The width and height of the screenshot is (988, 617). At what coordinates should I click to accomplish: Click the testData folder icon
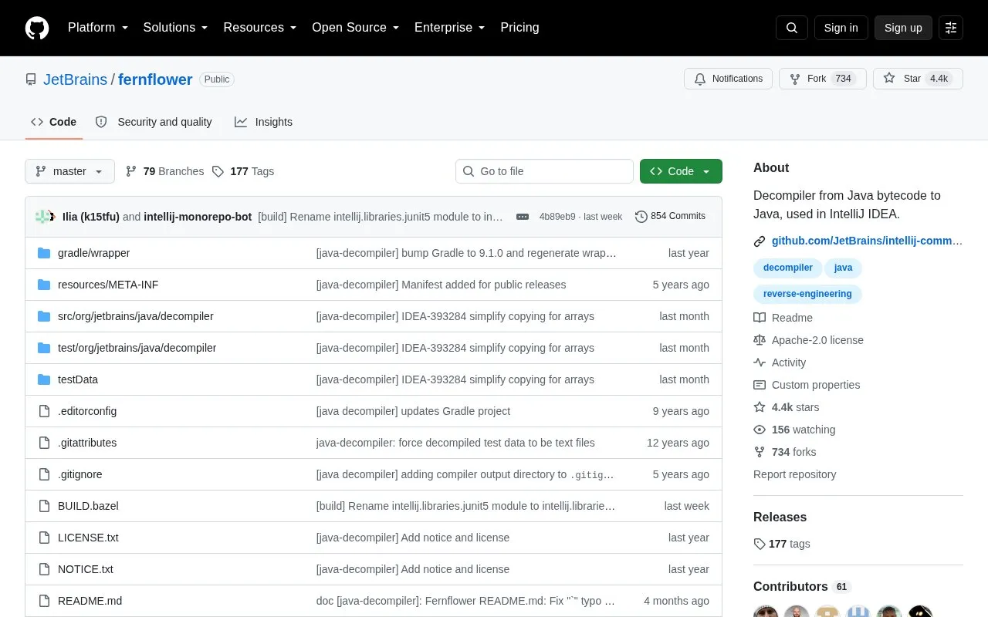point(44,379)
